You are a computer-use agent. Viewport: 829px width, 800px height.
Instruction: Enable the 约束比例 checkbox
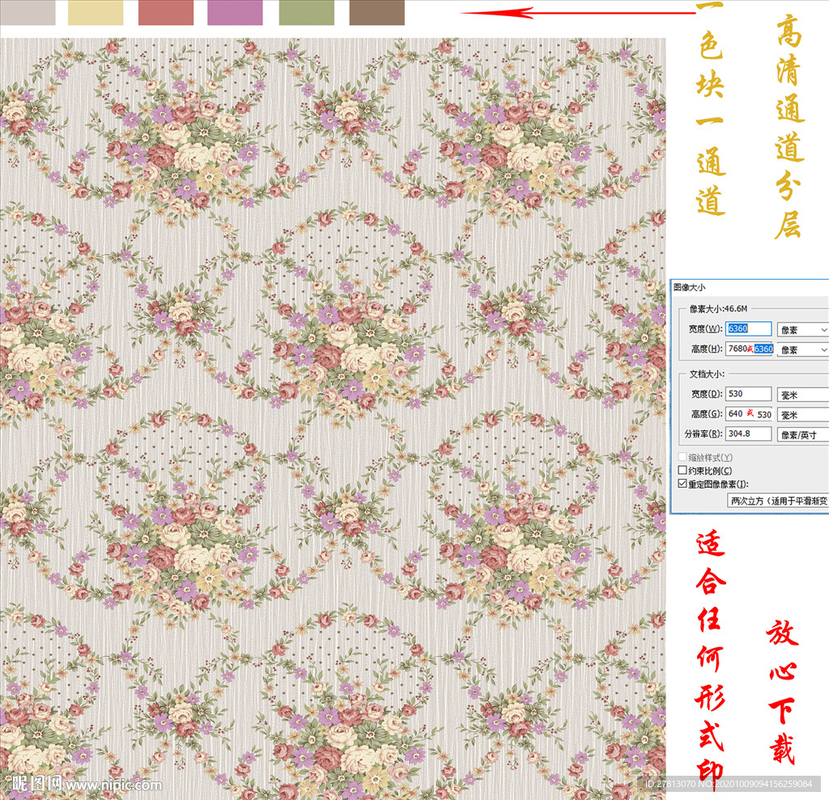tap(682, 470)
